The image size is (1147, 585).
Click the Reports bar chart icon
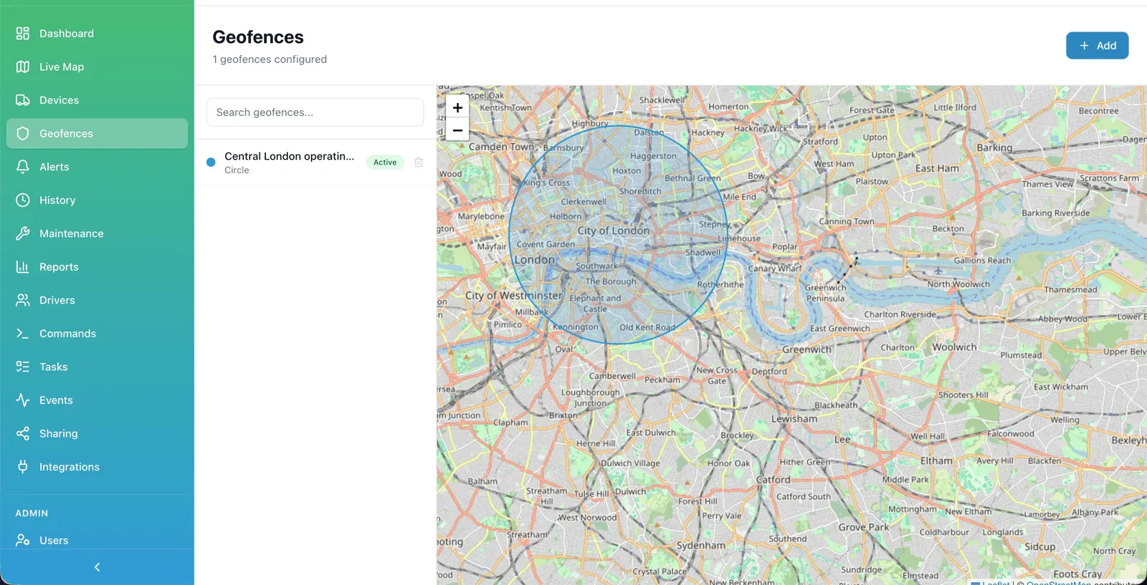(x=23, y=267)
